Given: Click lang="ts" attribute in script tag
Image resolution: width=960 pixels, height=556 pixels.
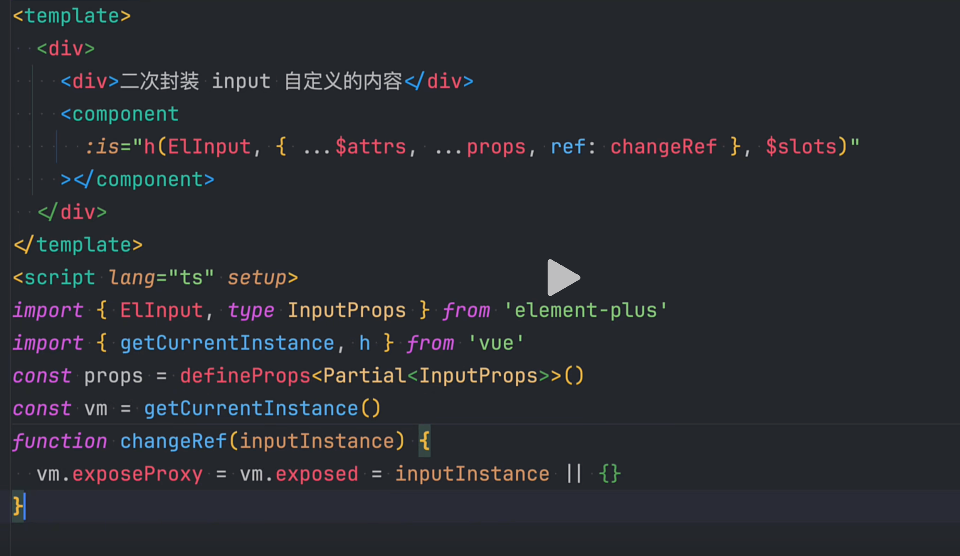Looking at the screenshot, I should [161, 278].
